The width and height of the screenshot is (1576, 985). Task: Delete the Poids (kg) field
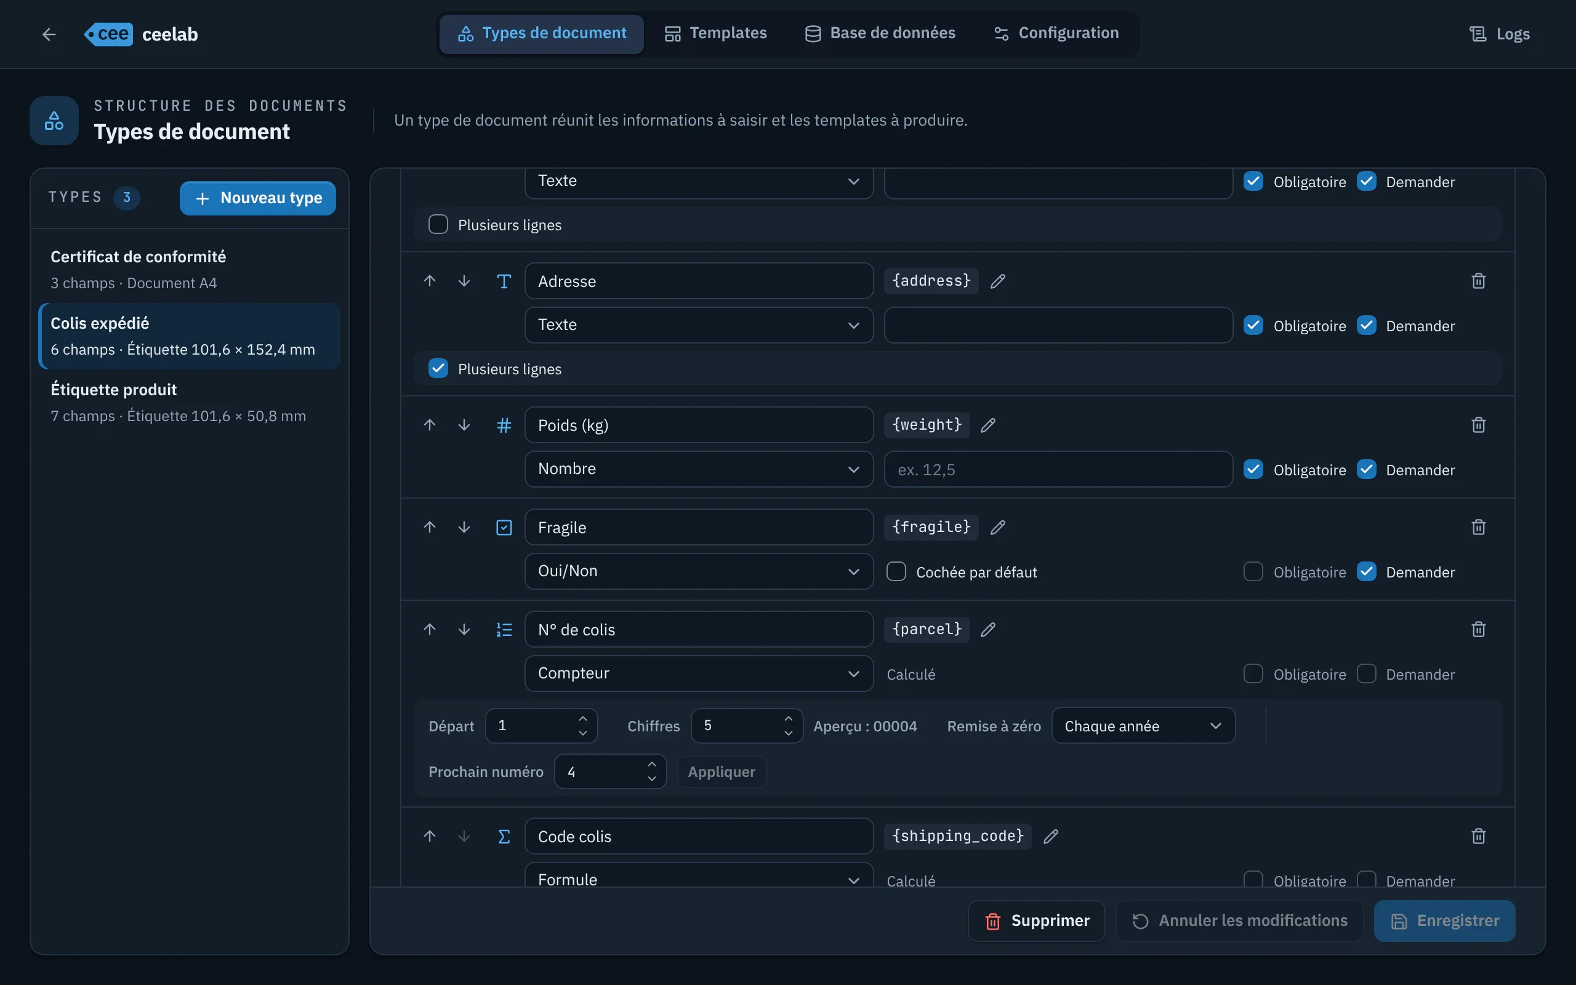click(1478, 425)
